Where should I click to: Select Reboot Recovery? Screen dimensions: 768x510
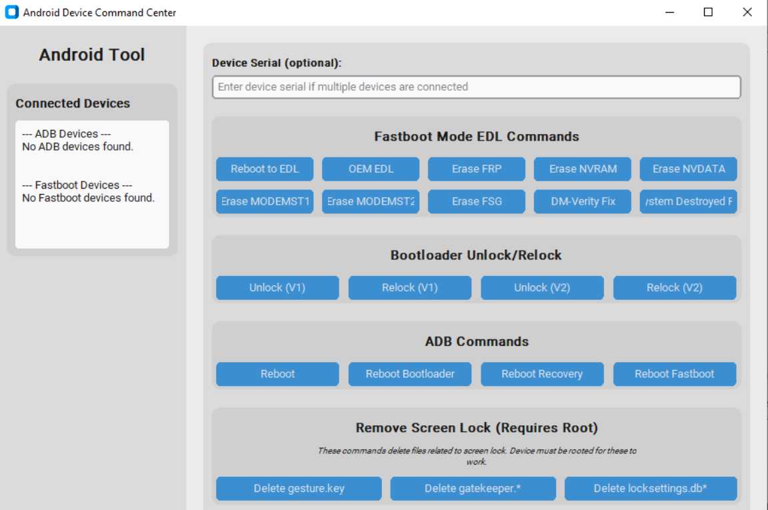(x=542, y=374)
